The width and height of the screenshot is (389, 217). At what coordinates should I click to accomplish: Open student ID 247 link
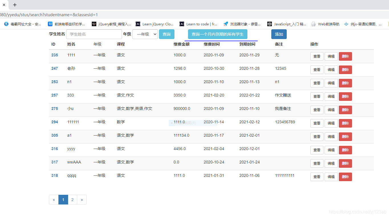point(55,68)
